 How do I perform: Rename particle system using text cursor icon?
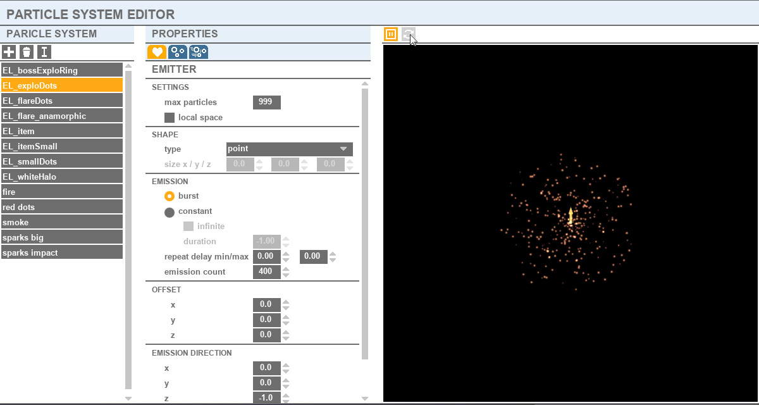coord(44,53)
